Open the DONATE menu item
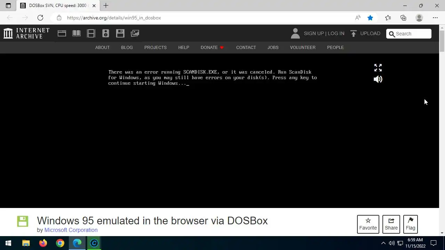Viewport: 445px width, 250px height. (212, 47)
